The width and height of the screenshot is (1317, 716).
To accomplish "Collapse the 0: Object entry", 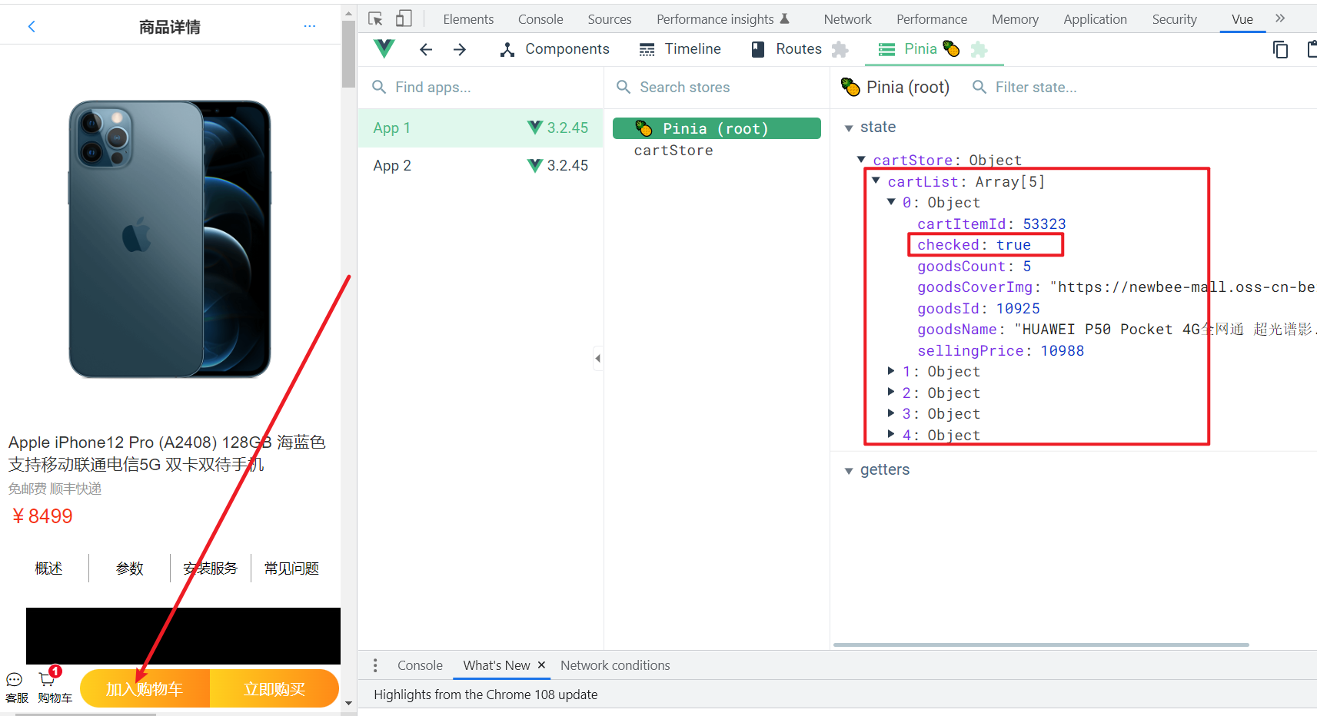I will coord(891,202).
